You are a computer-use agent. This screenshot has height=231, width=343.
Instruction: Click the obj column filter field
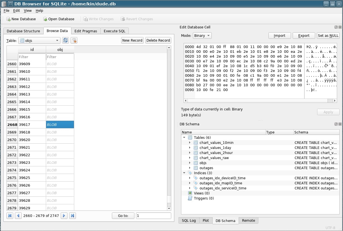tap(60, 57)
